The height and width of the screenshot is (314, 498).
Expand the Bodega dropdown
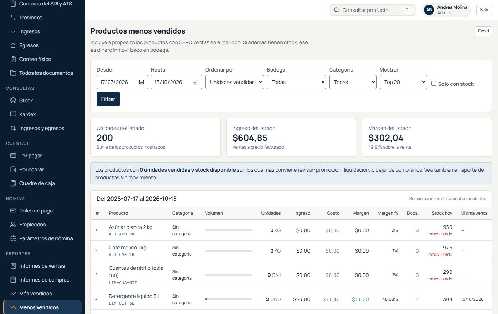(296, 82)
